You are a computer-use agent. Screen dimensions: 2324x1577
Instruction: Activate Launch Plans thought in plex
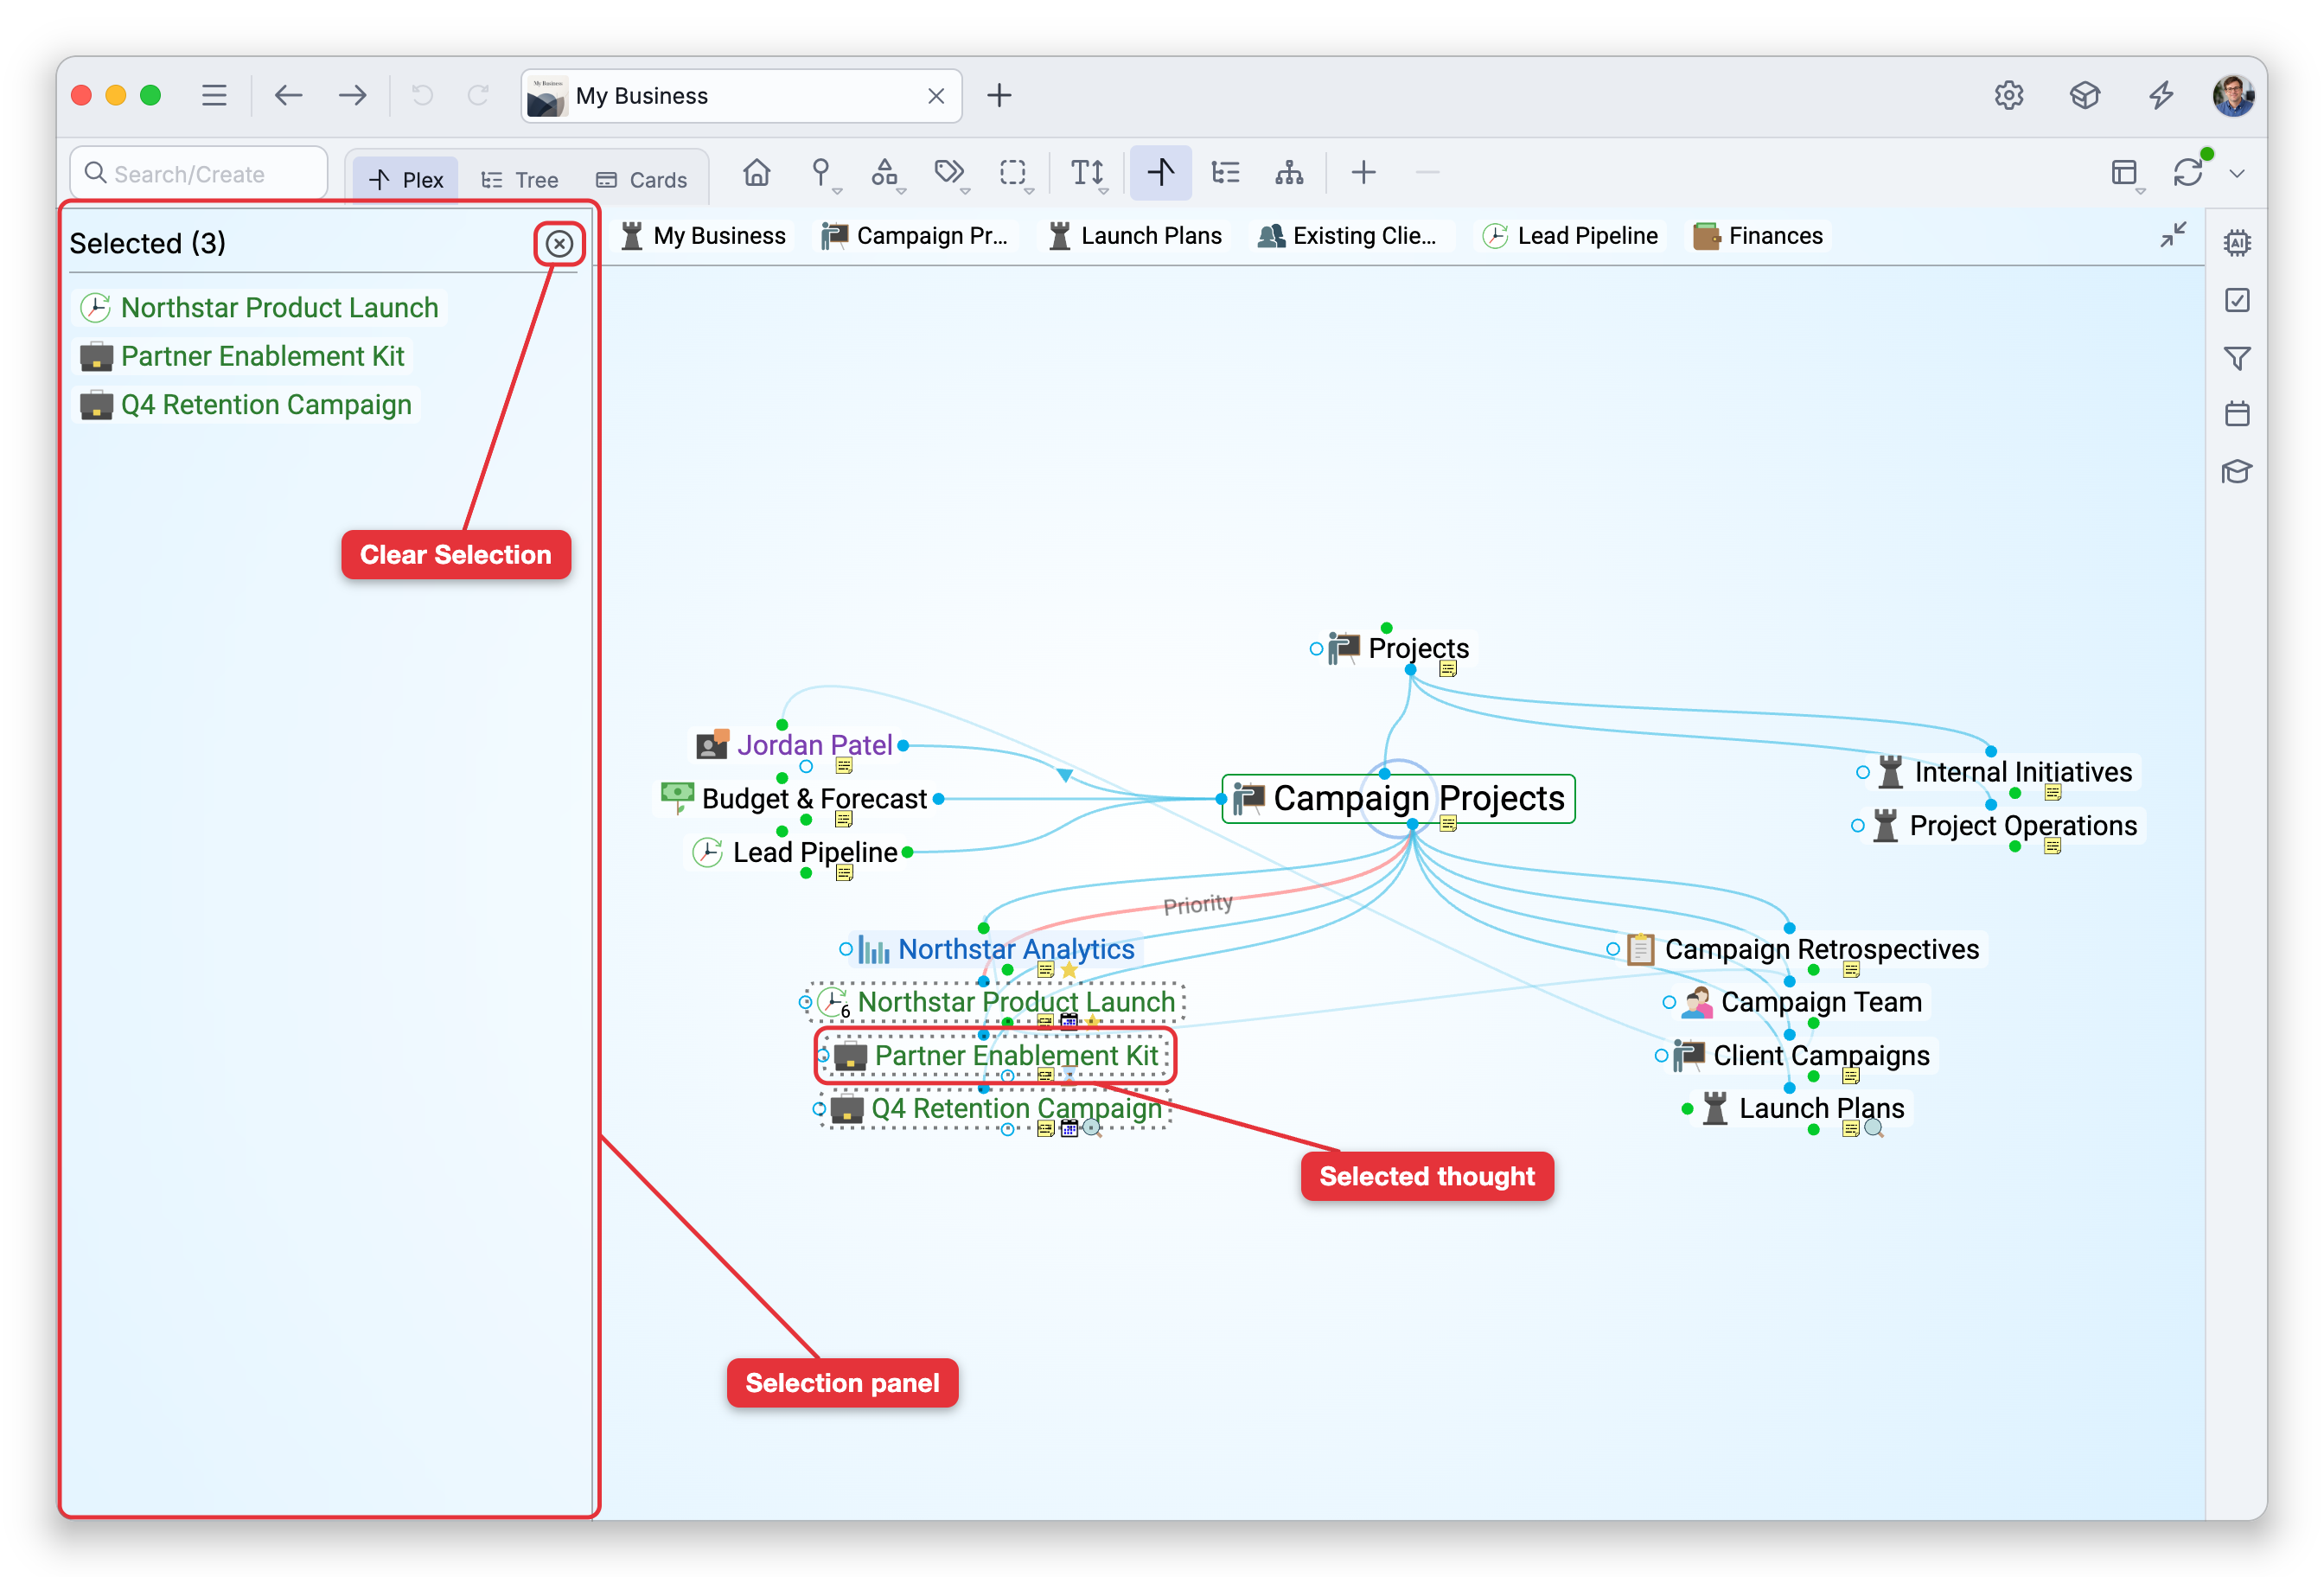coord(1821,1108)
